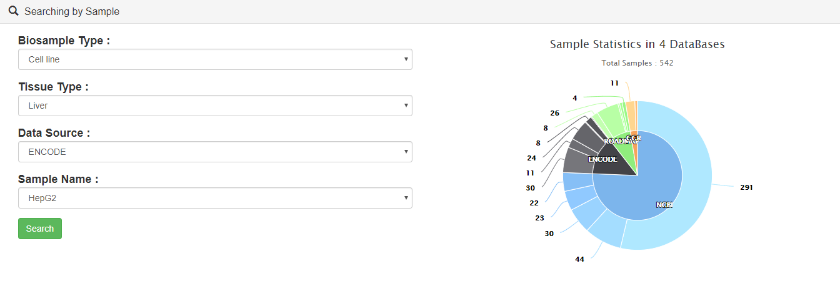The width and height of the screenshot is (840, 291).
Task: Click the 26 green data label
Action: point(554,113)
